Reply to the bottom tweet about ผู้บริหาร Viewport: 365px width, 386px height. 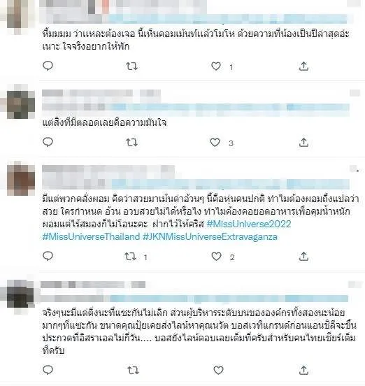coord(48,370)
